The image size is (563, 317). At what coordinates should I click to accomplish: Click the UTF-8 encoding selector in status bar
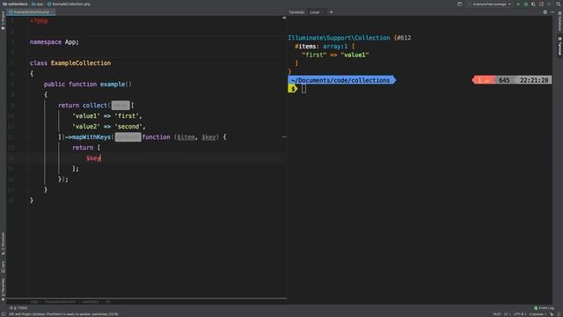pyautogui.click(x=519, y=314)
